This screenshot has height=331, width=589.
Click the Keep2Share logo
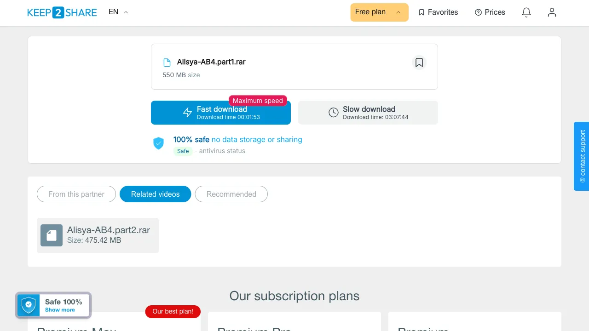click(62, 12)
